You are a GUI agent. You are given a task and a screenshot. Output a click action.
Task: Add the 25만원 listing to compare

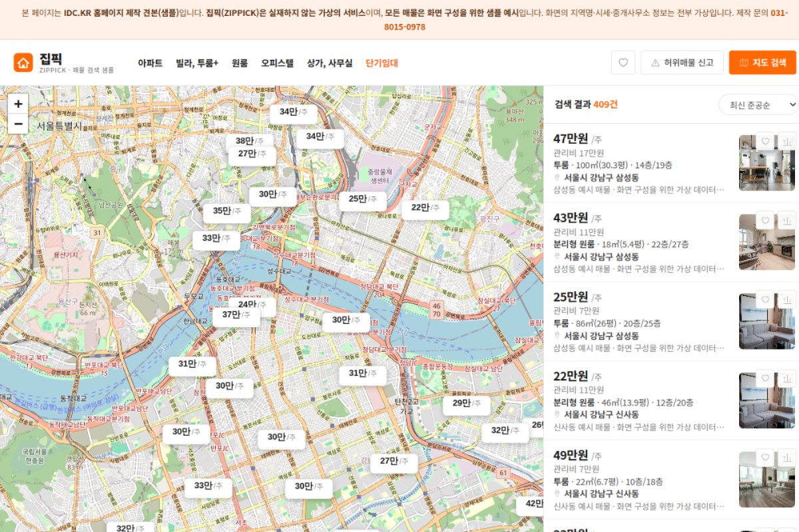tap(786, 300)
